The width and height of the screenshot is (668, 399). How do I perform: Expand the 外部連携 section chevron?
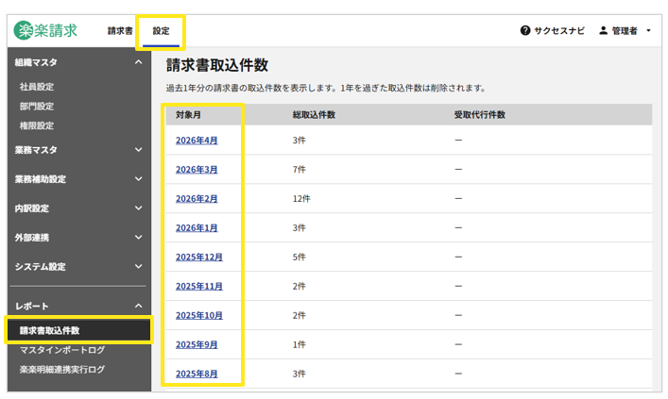point(139,238)
